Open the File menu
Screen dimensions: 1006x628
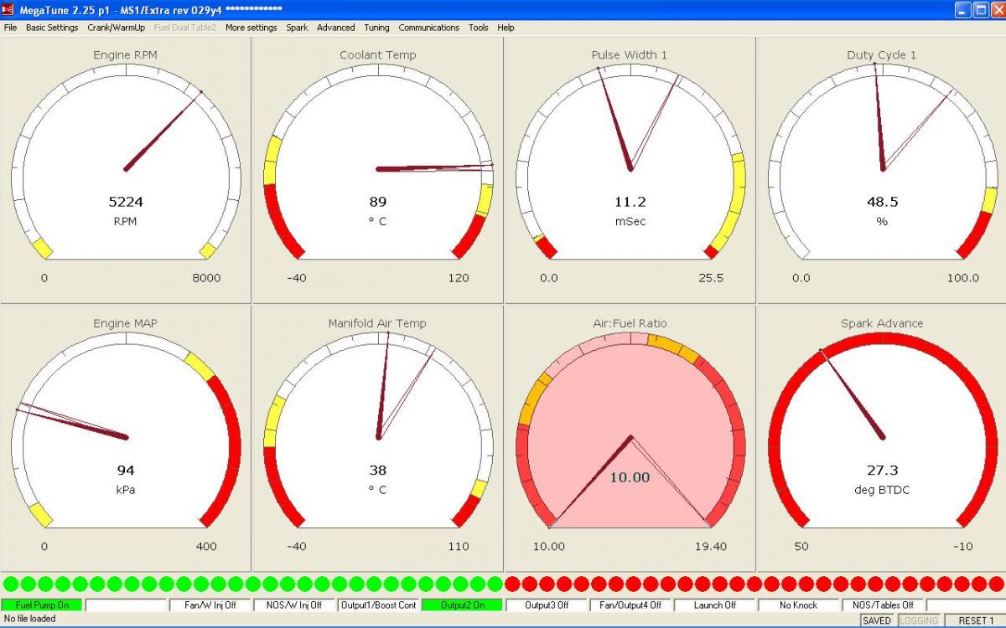[10, 28]
